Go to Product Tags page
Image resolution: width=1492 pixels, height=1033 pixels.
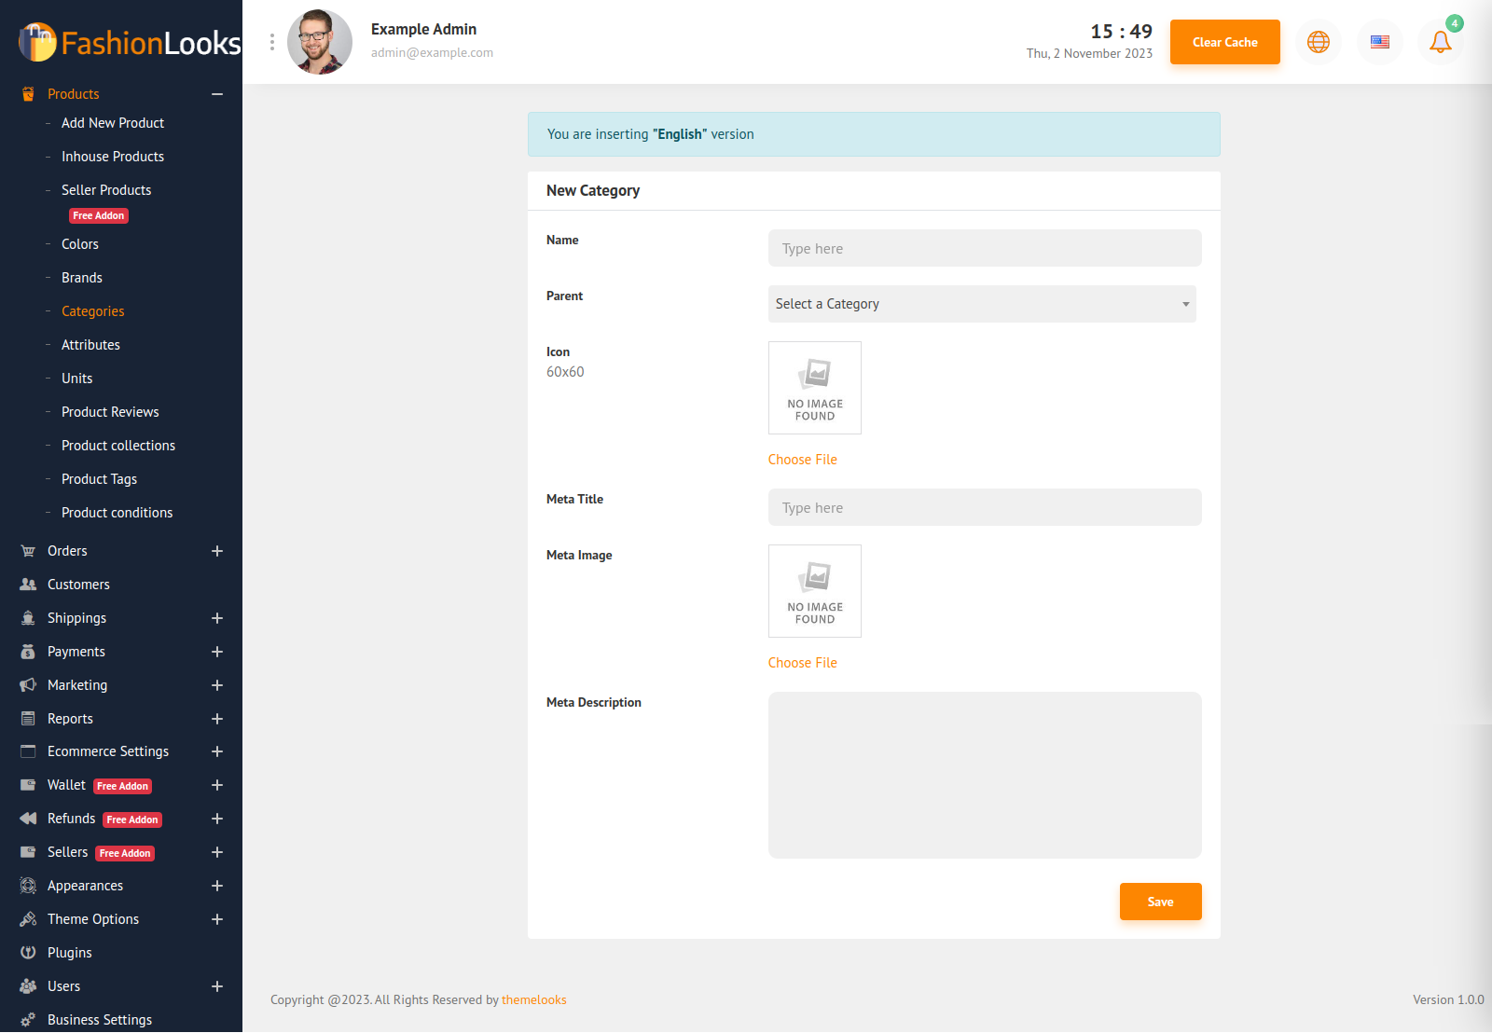99,479
